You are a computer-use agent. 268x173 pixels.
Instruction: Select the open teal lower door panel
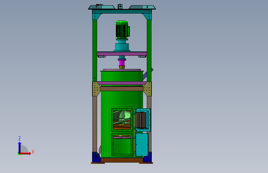tap(142, 145)
